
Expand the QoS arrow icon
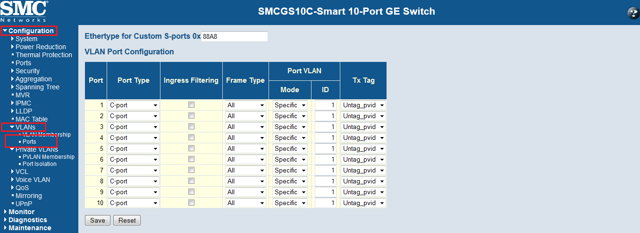[x=12, y=188]
